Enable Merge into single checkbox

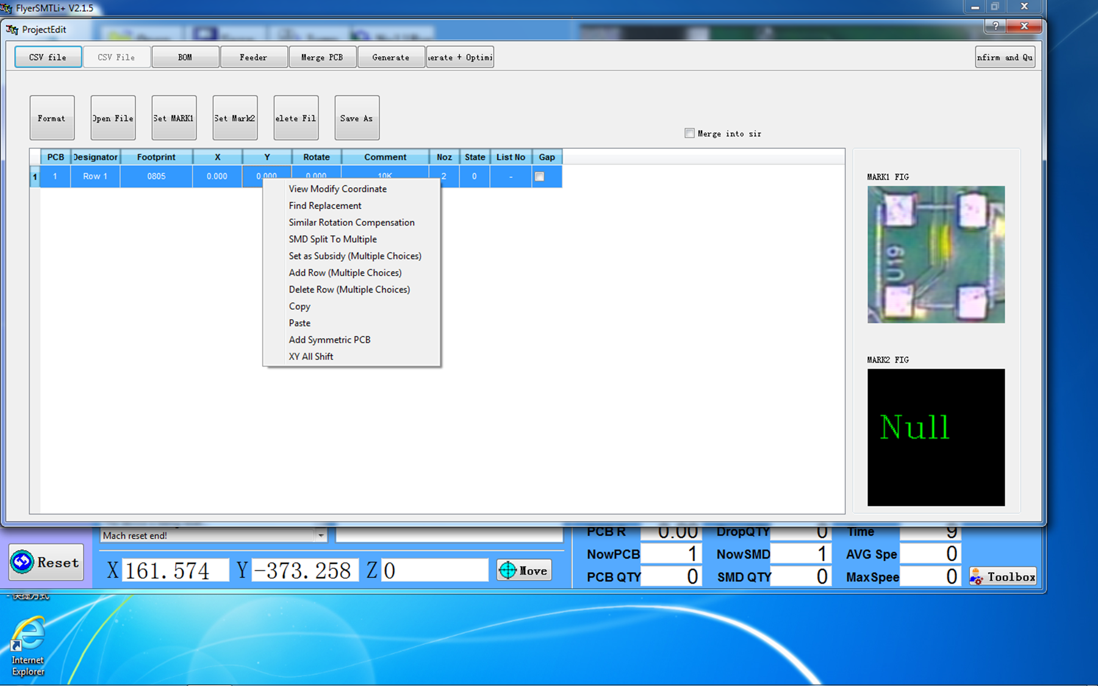[x=689, y=133]
